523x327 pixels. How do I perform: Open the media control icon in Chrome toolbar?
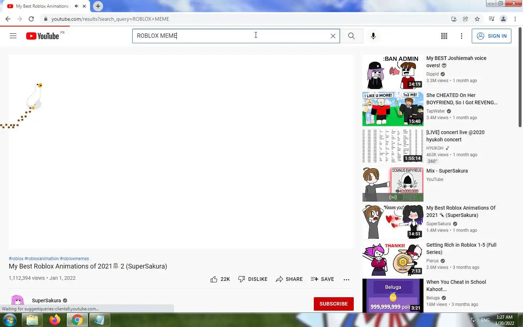[491, 19]
